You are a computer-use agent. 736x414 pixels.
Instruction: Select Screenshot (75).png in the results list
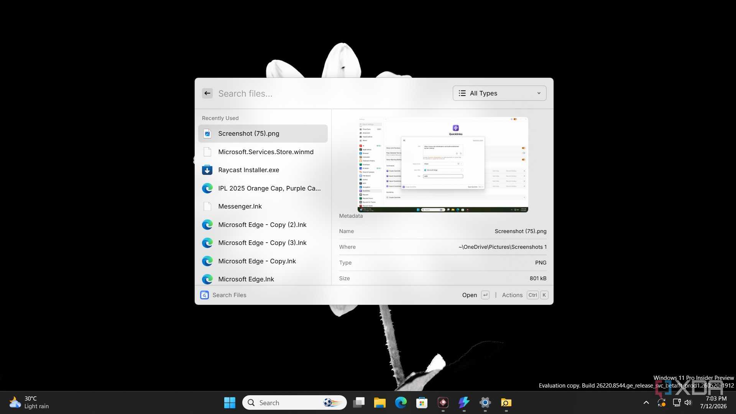(263, 133)
